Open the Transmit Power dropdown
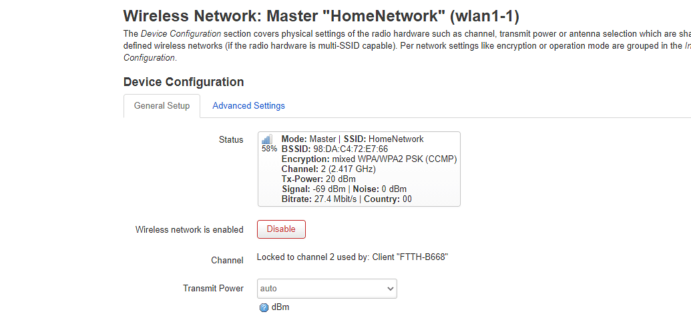691x324 pixels. [x=327, y=289]
